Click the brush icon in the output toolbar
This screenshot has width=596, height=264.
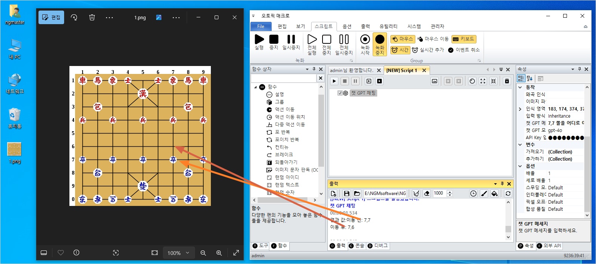pyautogui.click(x=484, y=193)
